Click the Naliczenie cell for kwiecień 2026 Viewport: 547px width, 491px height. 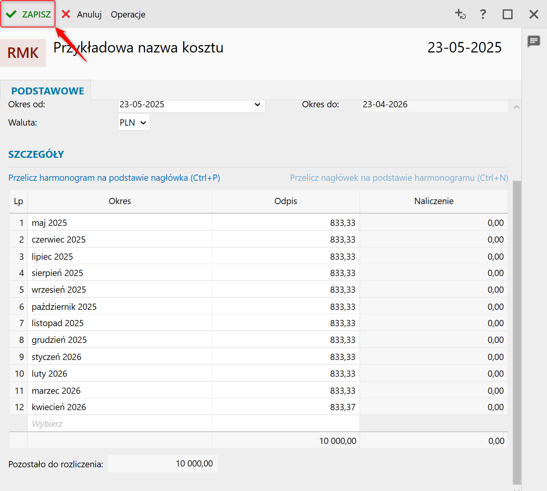434,407
